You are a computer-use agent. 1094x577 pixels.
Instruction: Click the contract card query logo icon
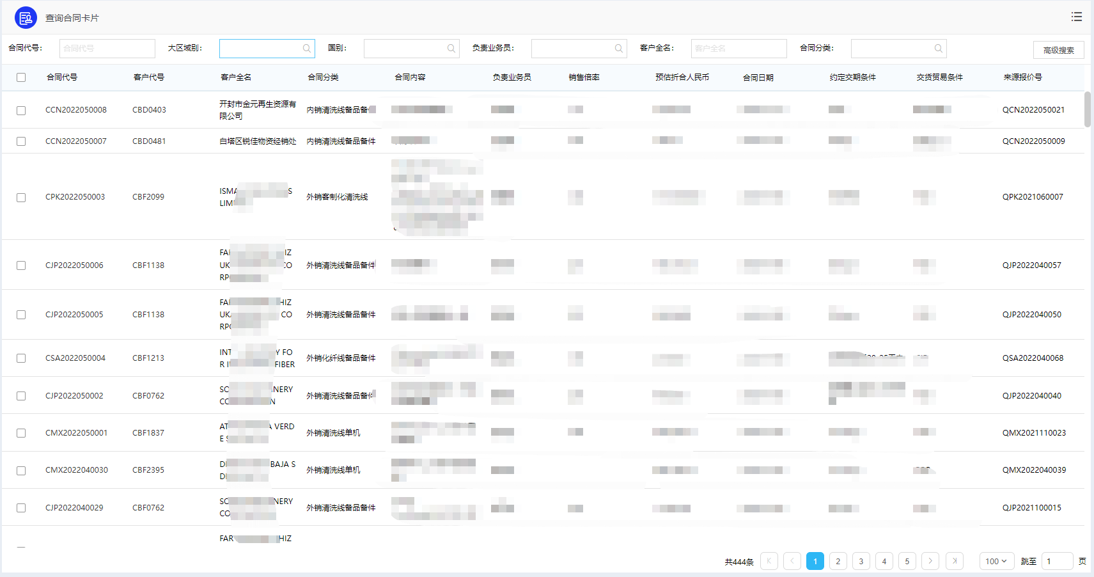point(26,18)
